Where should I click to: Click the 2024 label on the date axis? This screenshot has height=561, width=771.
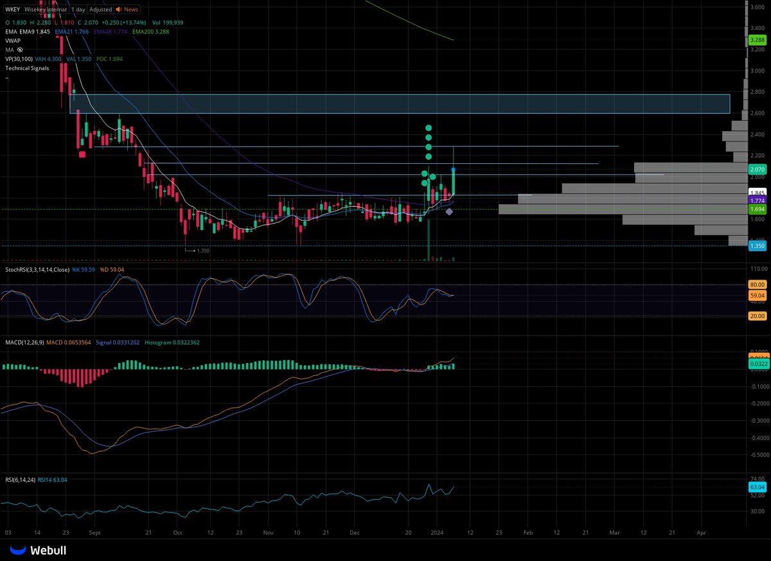436,533
